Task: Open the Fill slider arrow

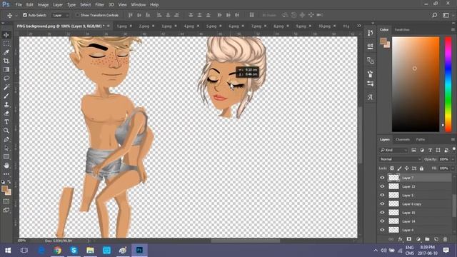Action: coord(453,168)
